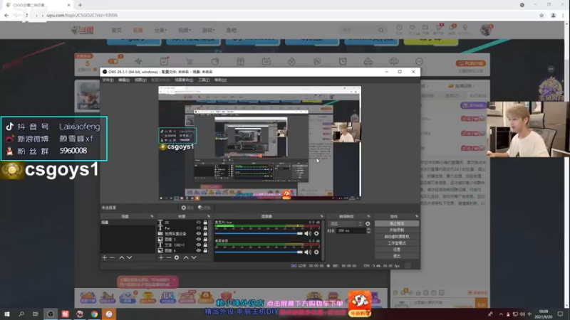
Task: Open the desktop audio channel's settings gear
Action: 316,252
